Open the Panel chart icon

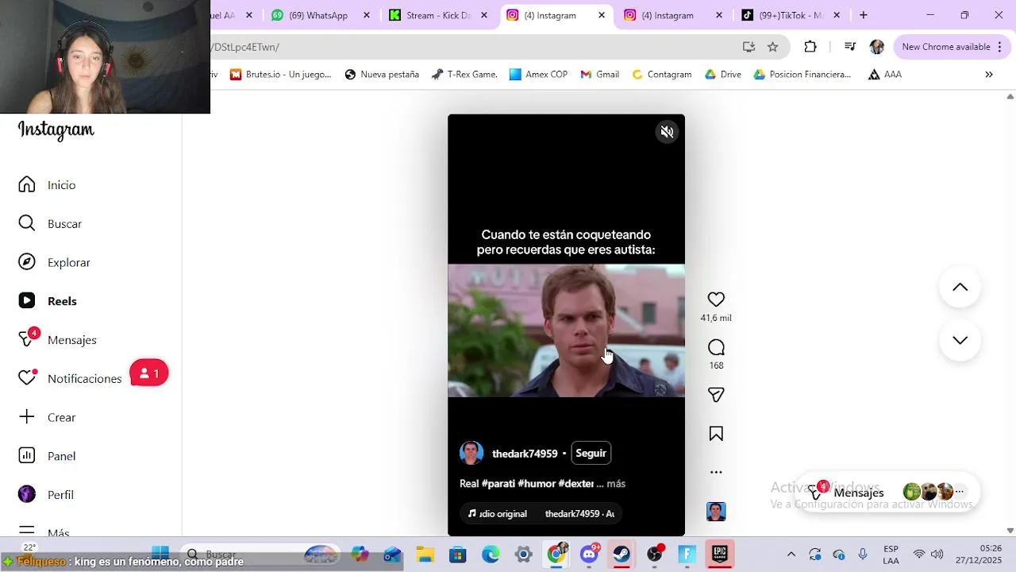pos(27,456)
